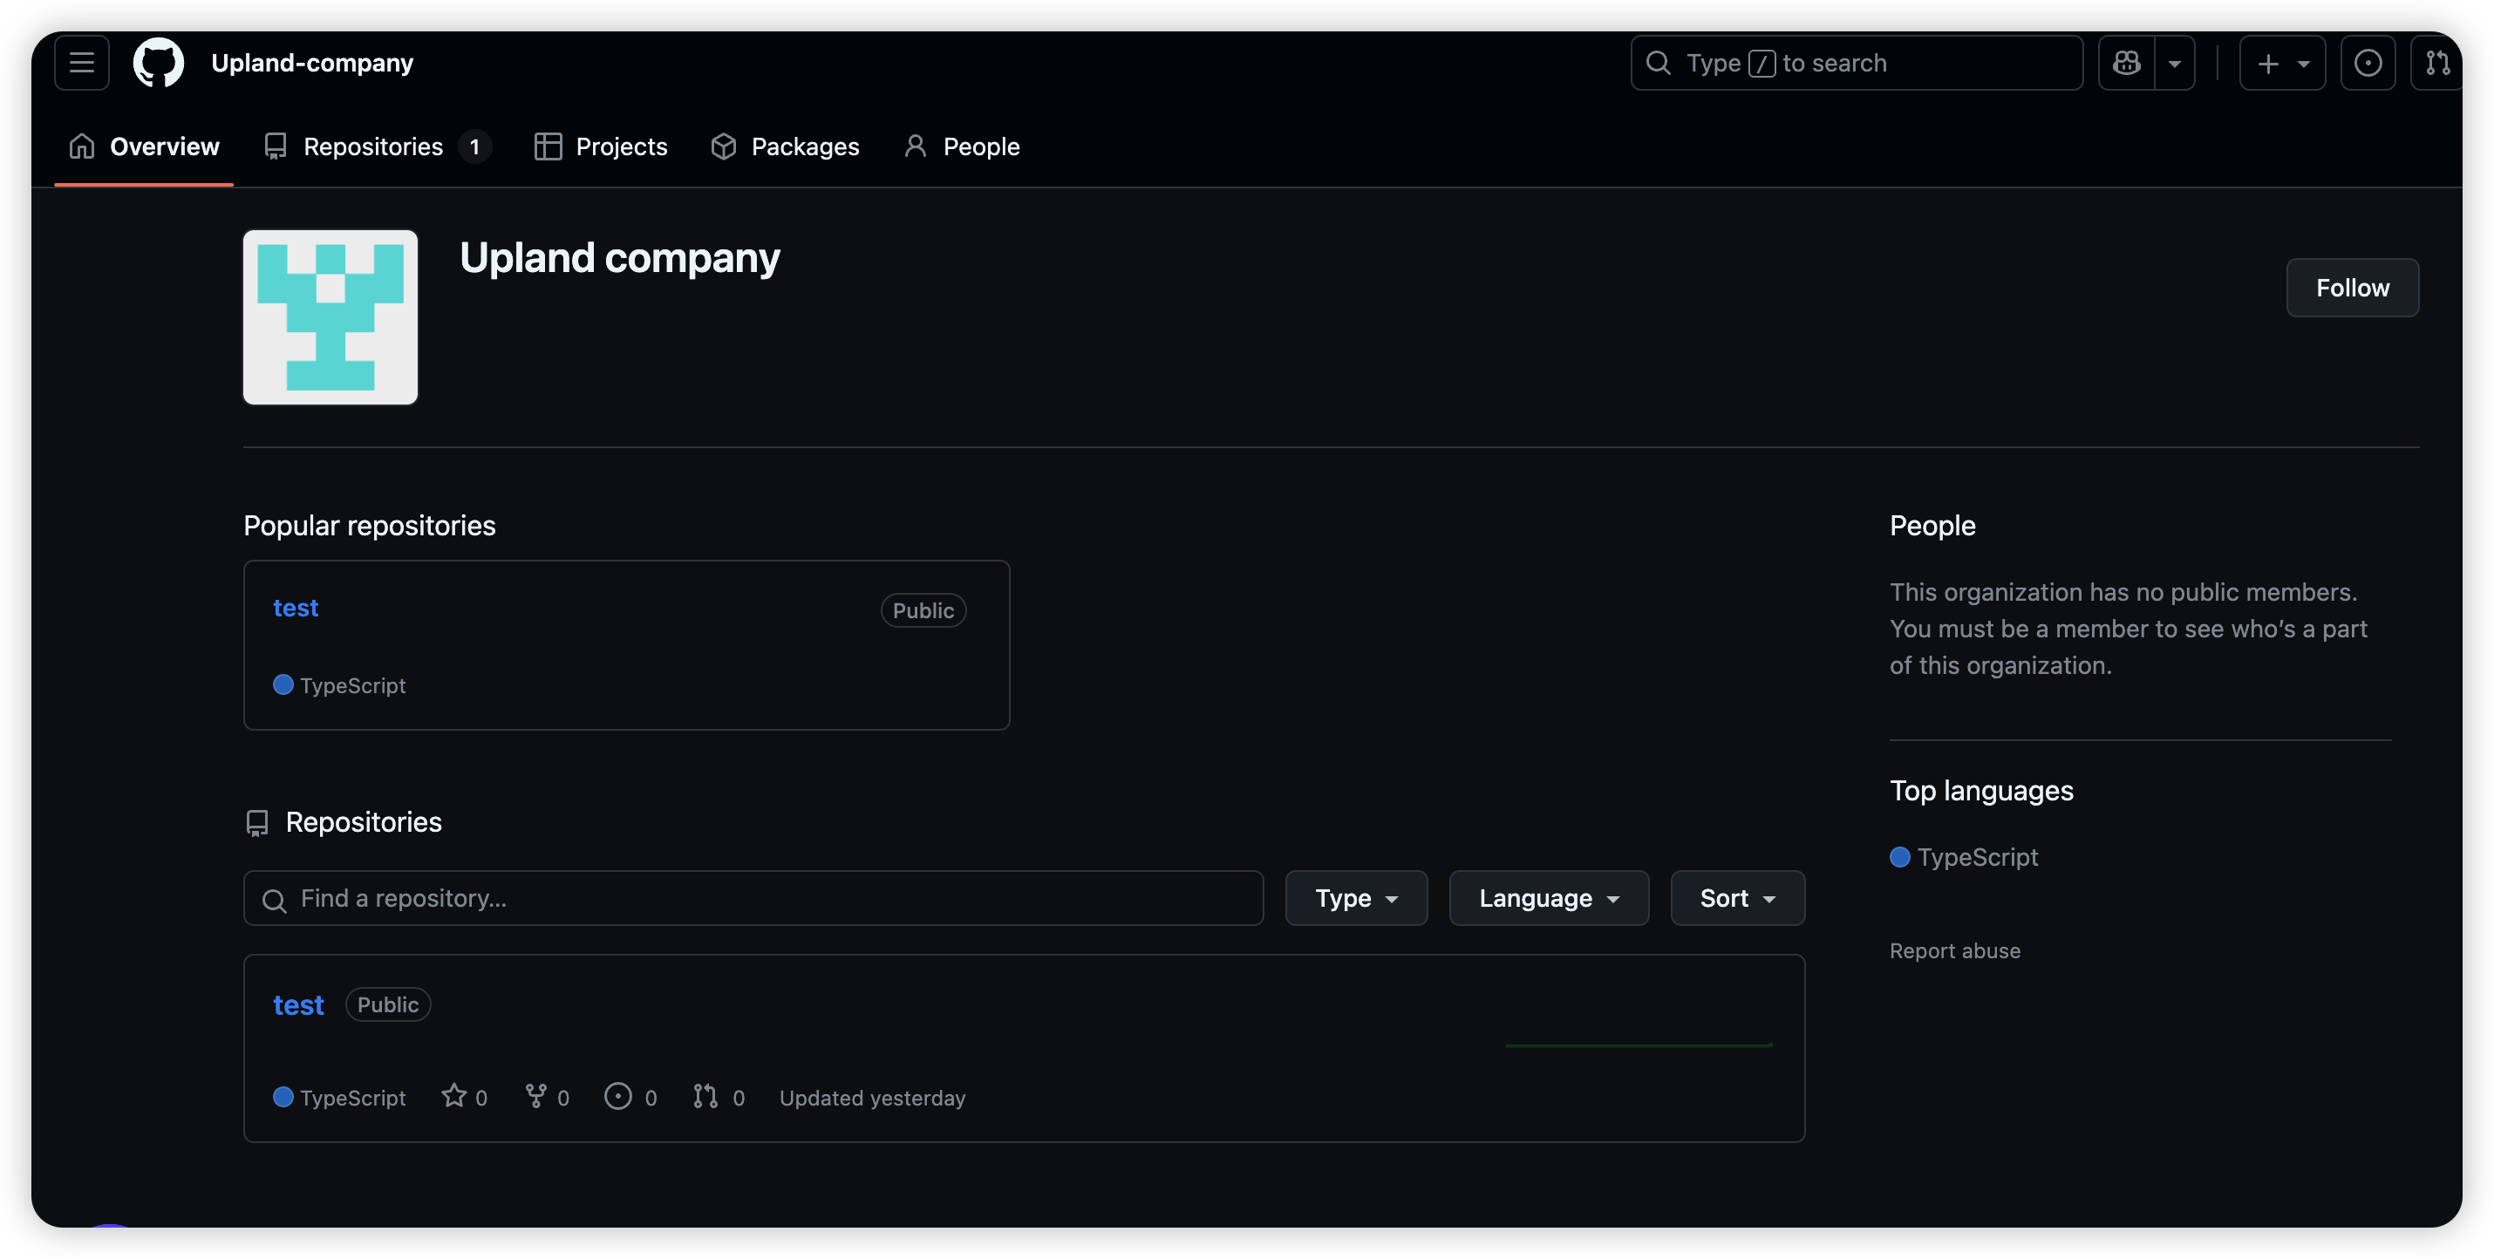
Task: Click the Packages box icon
Action: coord(723,146)
